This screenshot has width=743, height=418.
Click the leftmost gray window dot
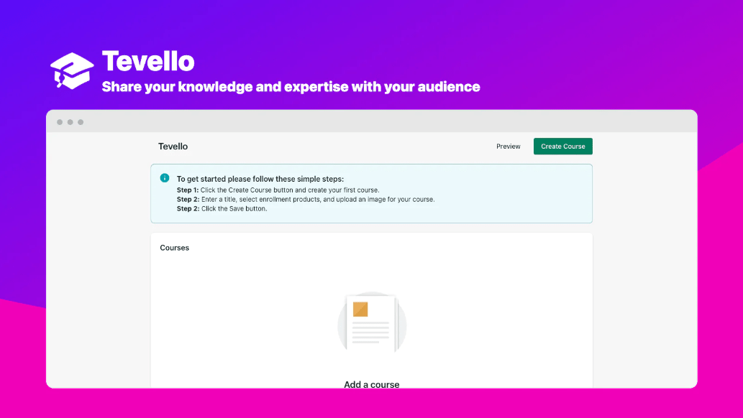59,121
